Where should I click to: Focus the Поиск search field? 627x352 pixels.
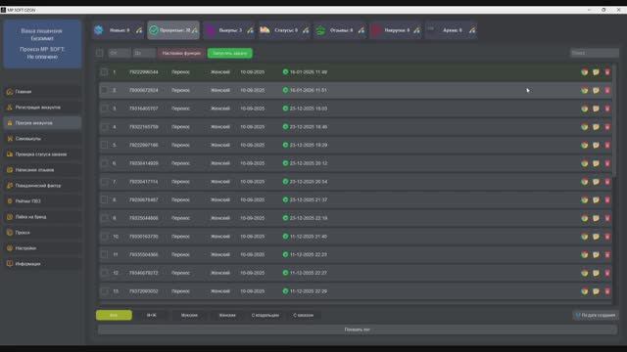coord(595,53)
